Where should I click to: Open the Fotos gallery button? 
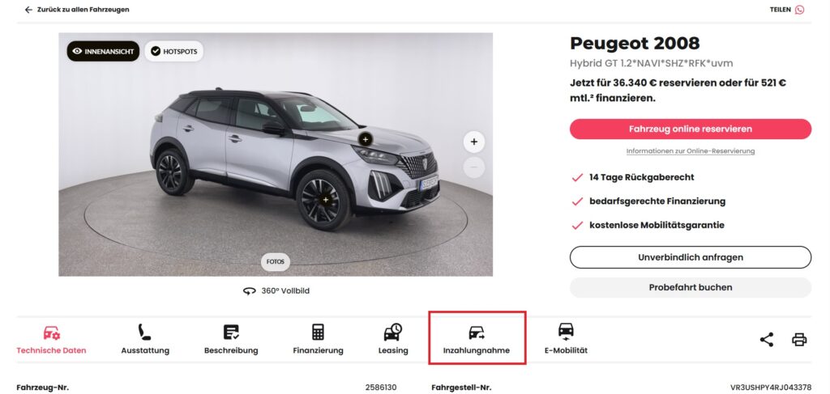pyautogui.click(x=276, y=262)
